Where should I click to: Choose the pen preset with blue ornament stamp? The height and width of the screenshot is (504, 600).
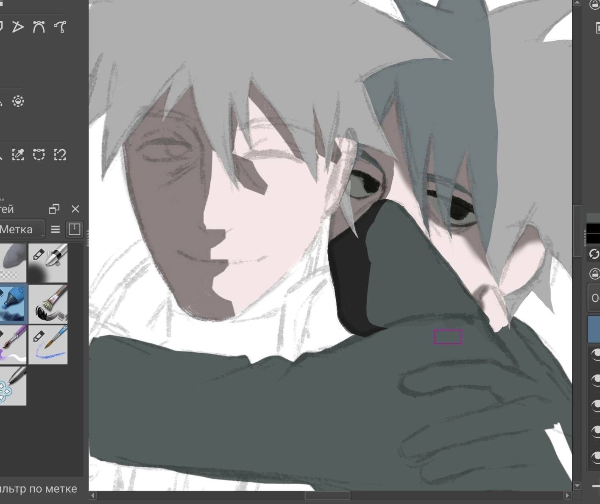(13, 386)
